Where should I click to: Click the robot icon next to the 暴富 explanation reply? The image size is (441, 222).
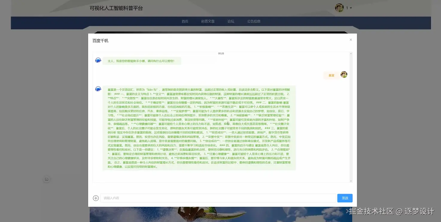tap(98, 89)
